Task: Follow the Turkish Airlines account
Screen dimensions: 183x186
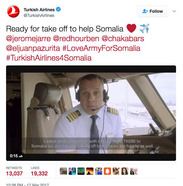Action: (x=152, y=12)
